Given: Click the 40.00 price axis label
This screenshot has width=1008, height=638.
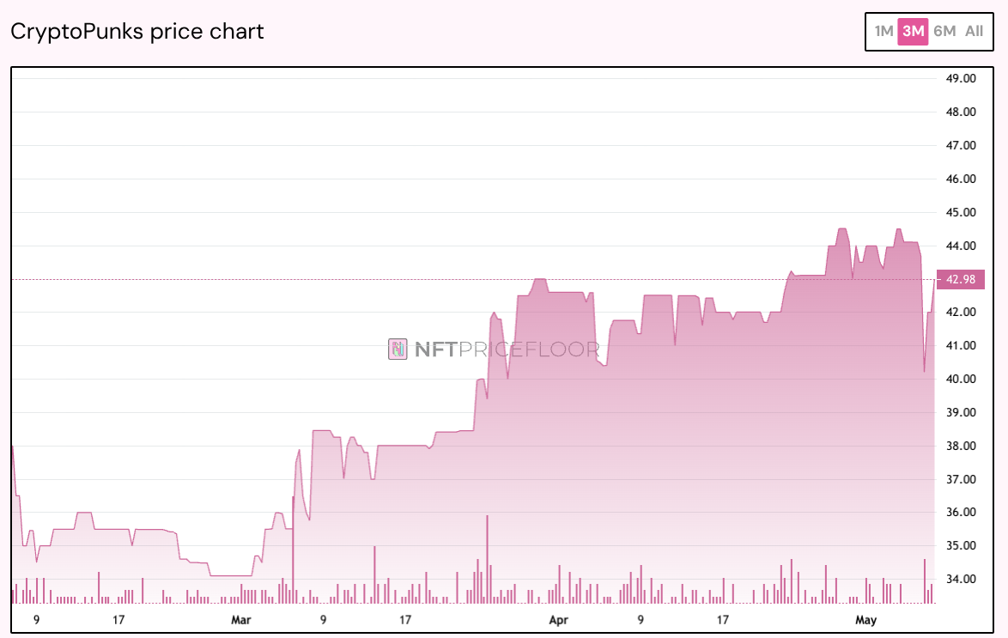Looking at the screenshot, I should [x=961, y=379].
